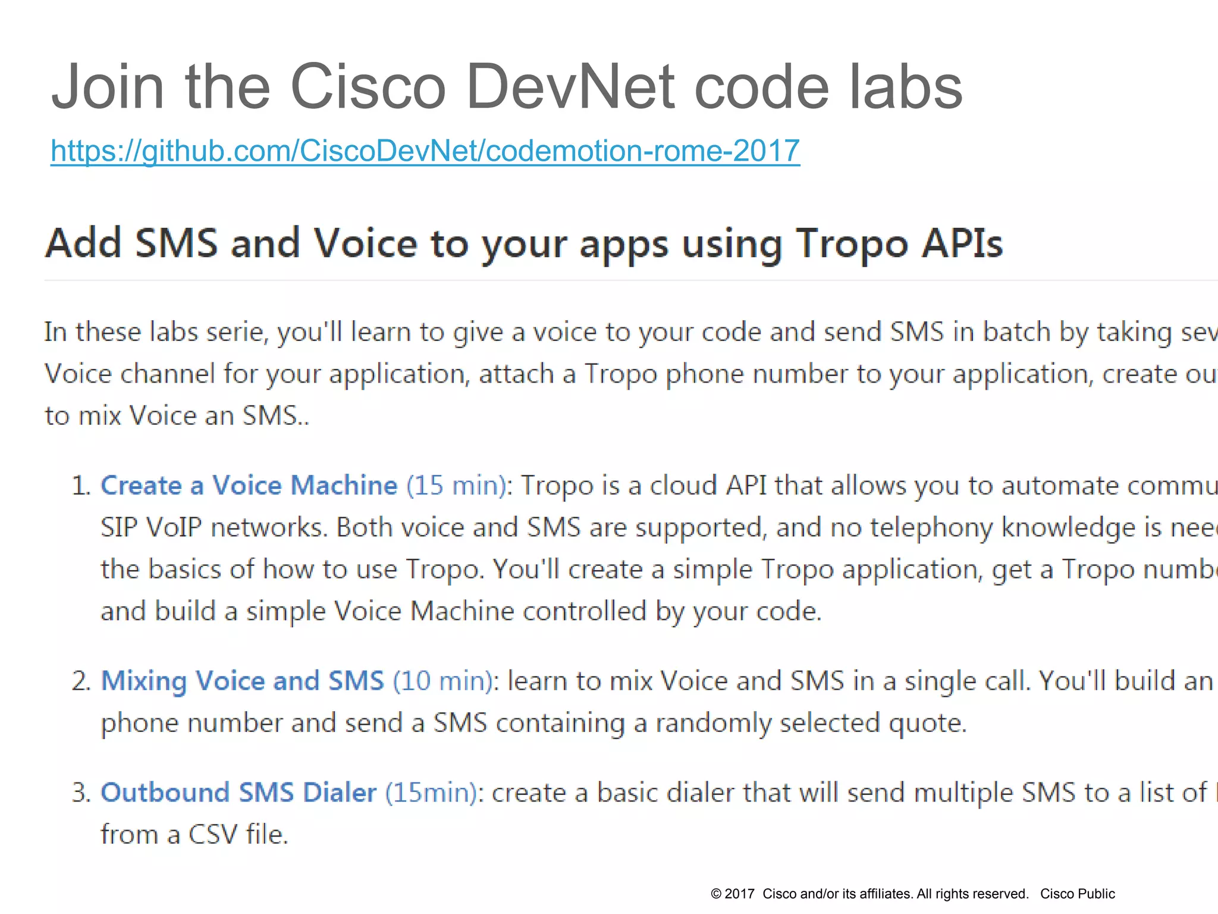Image resolution: width=1218 pixels, height=914 pixels.
Task: Click the heading 'Add SMS and Voice to your apps using Tropo APIs'
Action: (524, 244)
